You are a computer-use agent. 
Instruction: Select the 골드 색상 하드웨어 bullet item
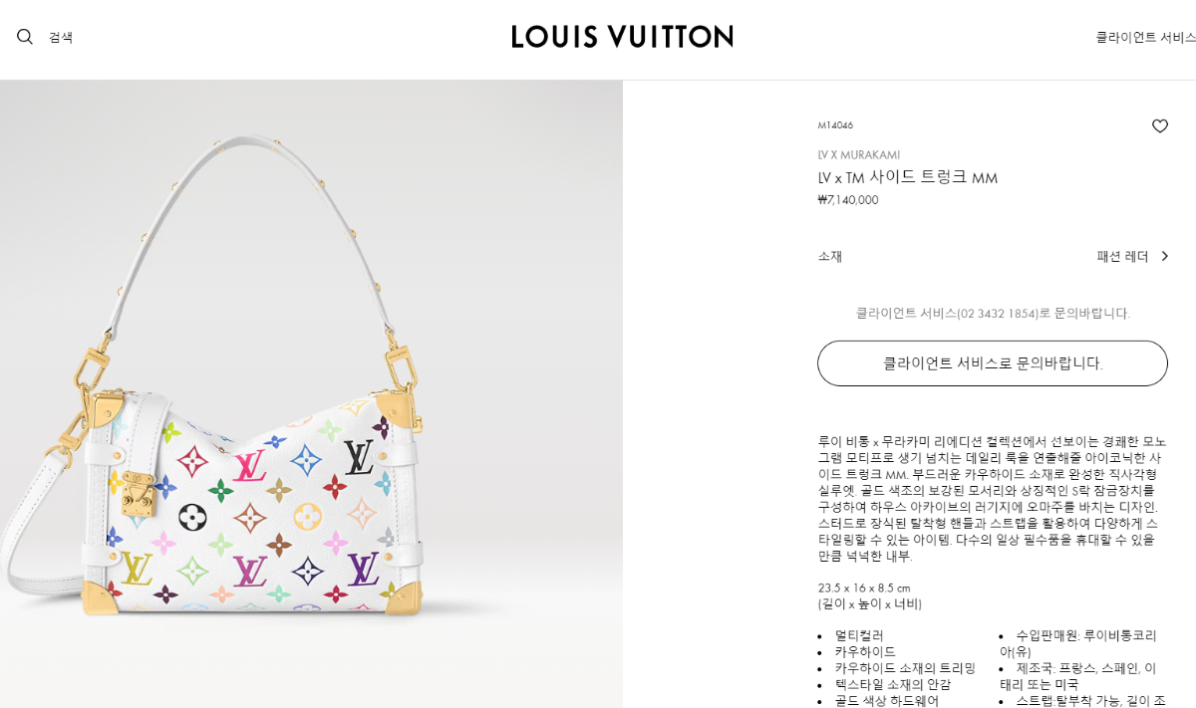886,701
